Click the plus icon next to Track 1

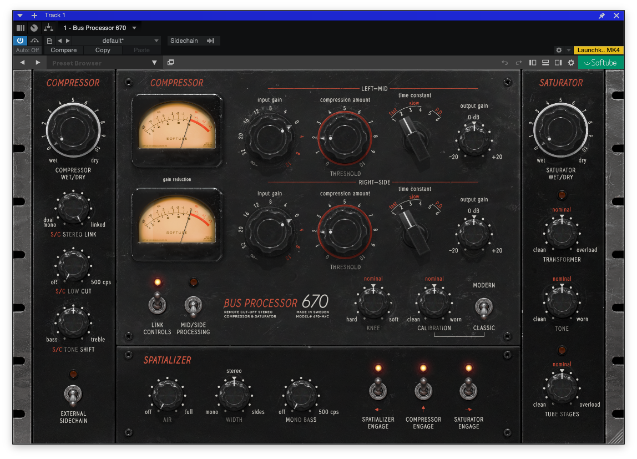pos(34,16)
